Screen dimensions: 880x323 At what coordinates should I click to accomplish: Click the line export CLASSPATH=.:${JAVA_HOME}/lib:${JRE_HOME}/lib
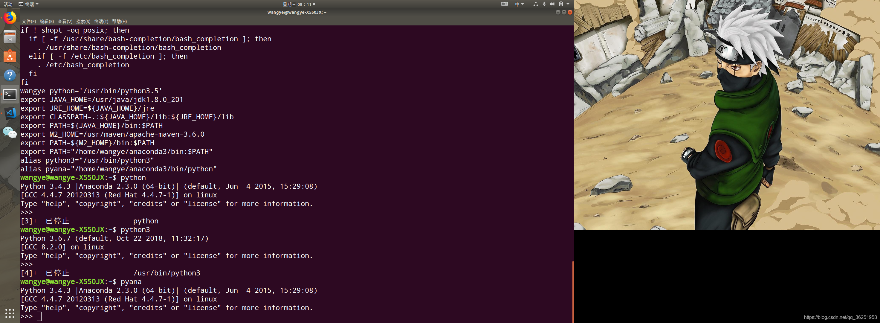pyautogui.click(x=127, y=117)
